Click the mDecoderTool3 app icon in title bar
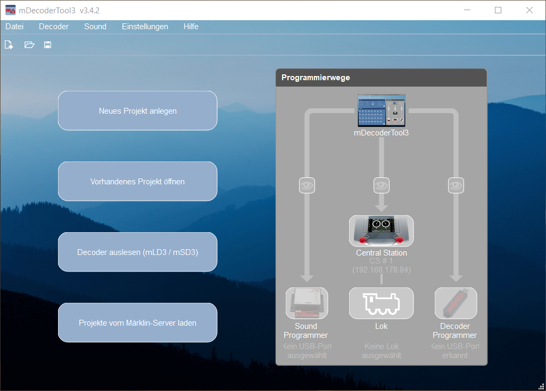The width and height of the screenshot is (546, 391). pyautogui.click(x=11, y=11)
